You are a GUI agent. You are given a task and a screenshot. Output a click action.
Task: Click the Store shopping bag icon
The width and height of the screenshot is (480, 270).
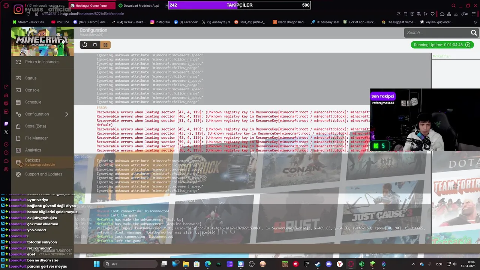click(x=18, y=126)
